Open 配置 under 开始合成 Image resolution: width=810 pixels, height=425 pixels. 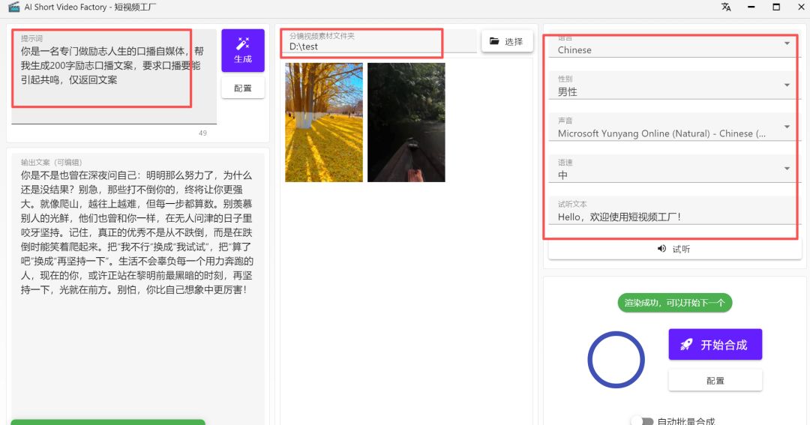(715, 381)
